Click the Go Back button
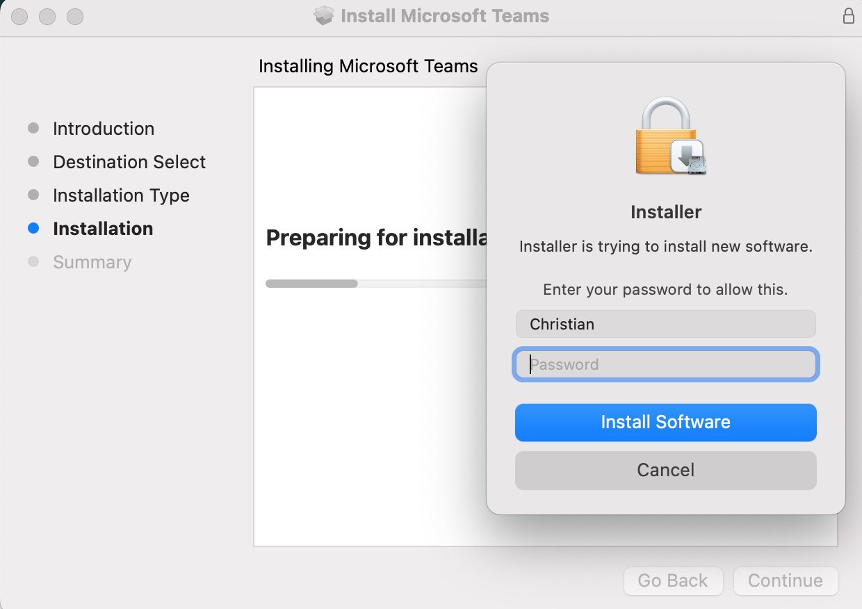This screenshot has width=862, height=609. click(673, 581)
